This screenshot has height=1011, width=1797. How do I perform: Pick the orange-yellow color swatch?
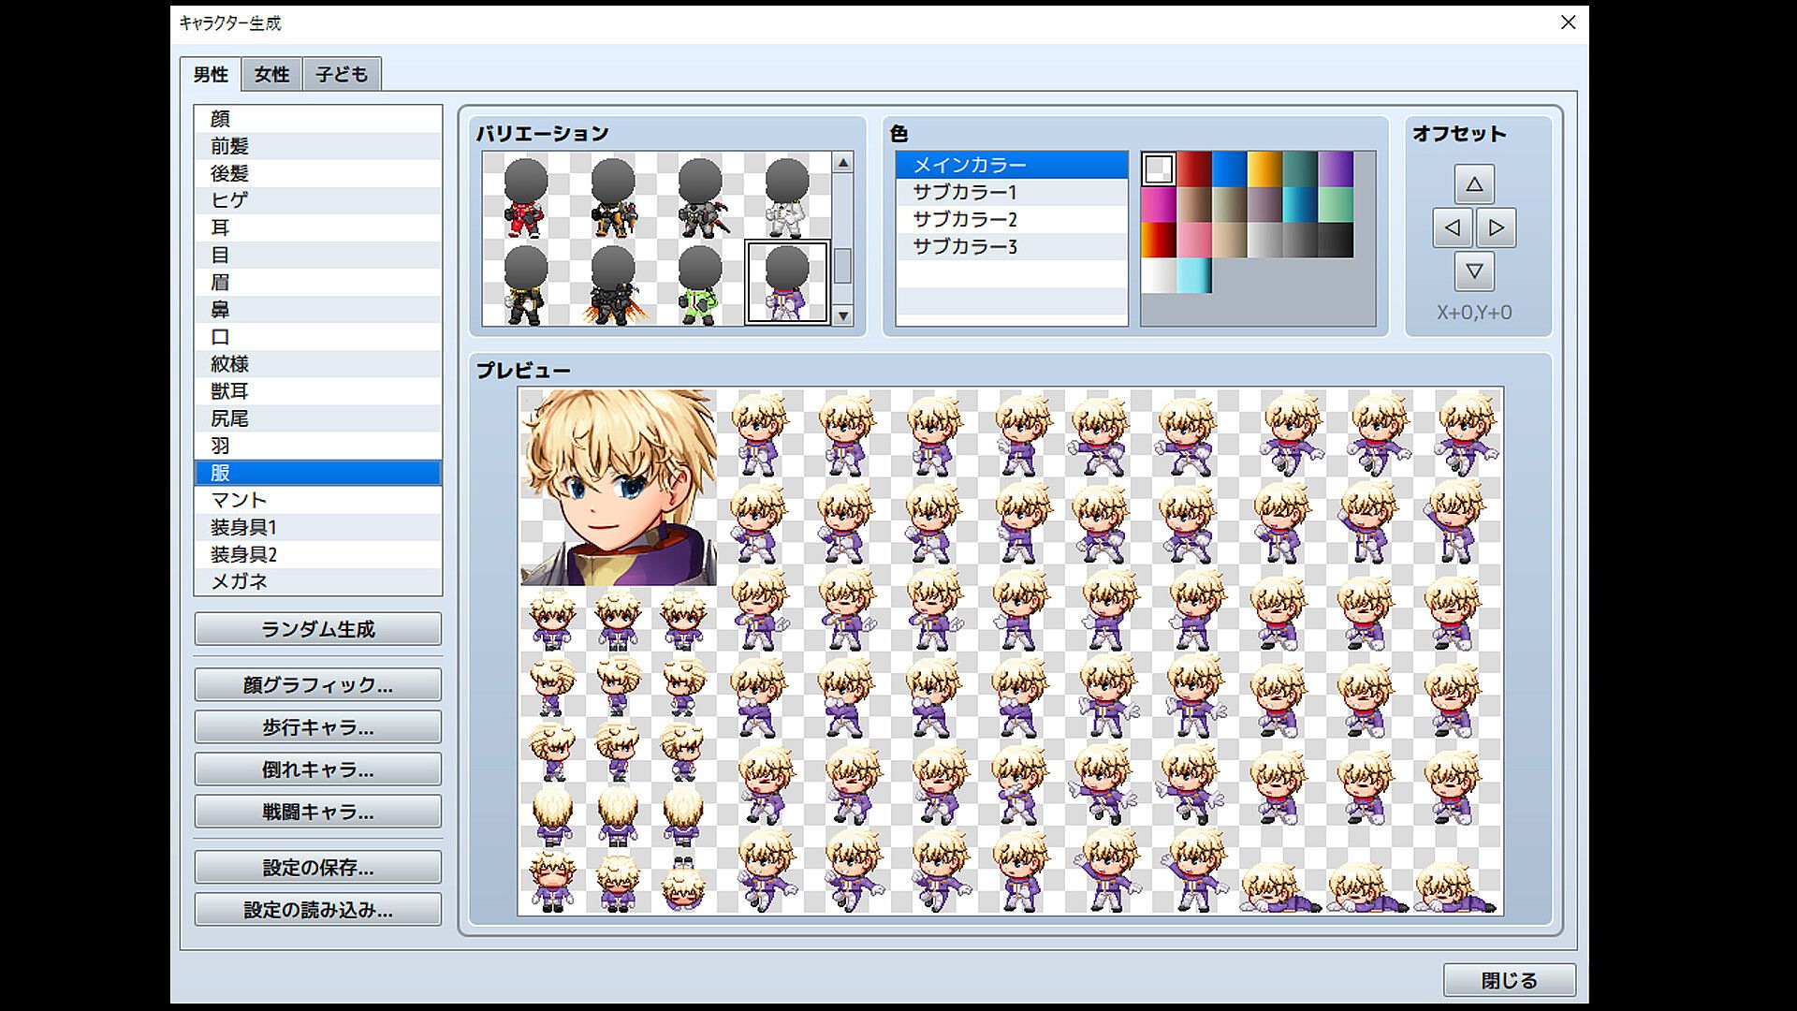point(1264,169)
